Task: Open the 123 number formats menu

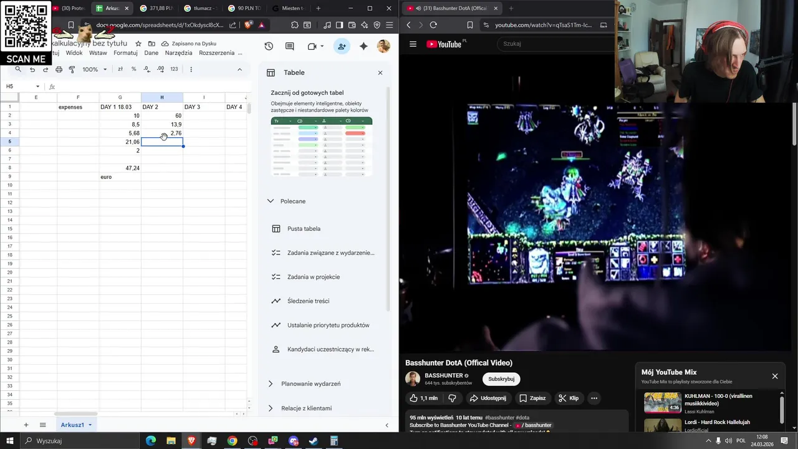Action: point(174,69)
